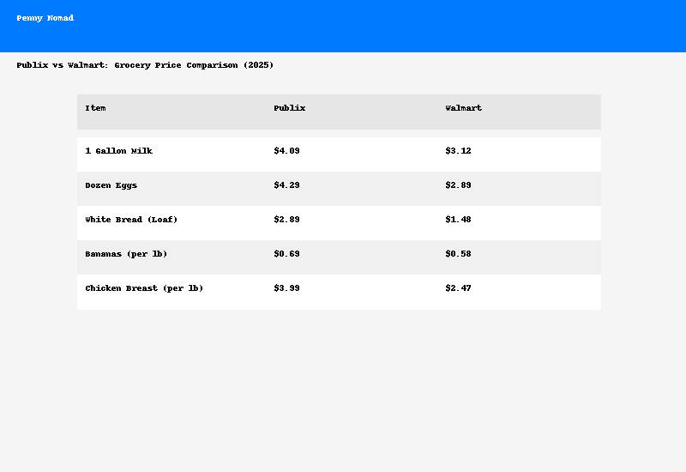Click the Publix chicken price $3.99
The width and height of the screenshot is (686, 472).
point(286,288)
